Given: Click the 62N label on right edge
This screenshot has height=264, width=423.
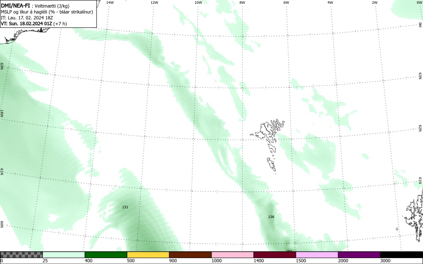Looking at the screenshot, I should tap(420, 128).
